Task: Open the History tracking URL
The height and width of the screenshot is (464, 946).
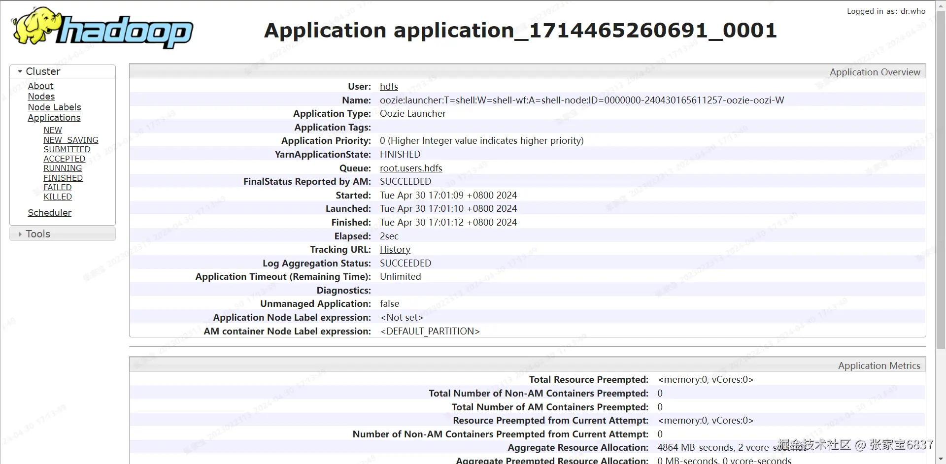Action: 395,250
